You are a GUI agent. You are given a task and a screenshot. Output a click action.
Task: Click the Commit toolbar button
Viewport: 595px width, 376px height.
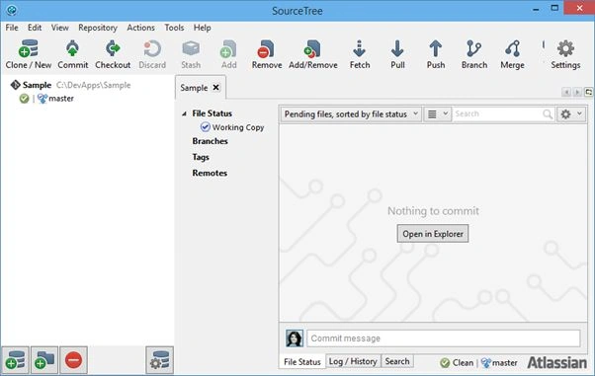pyautogui.click(x=72, y=54)
